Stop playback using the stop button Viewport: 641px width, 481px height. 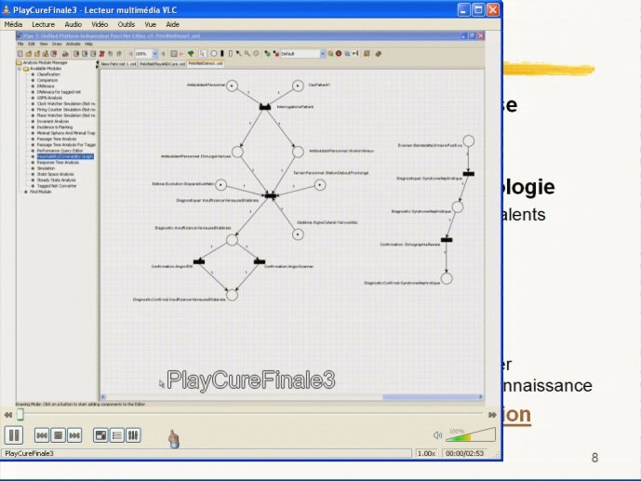58,435
